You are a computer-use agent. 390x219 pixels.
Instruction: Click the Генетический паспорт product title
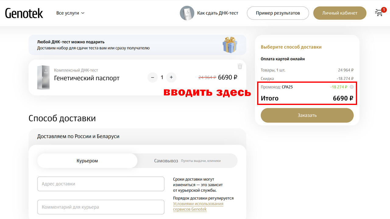coord(87,78)
